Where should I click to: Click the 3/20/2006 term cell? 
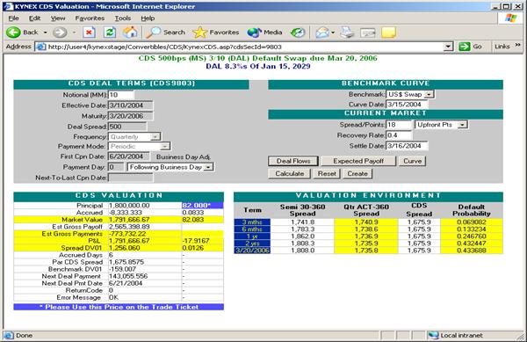252,251
